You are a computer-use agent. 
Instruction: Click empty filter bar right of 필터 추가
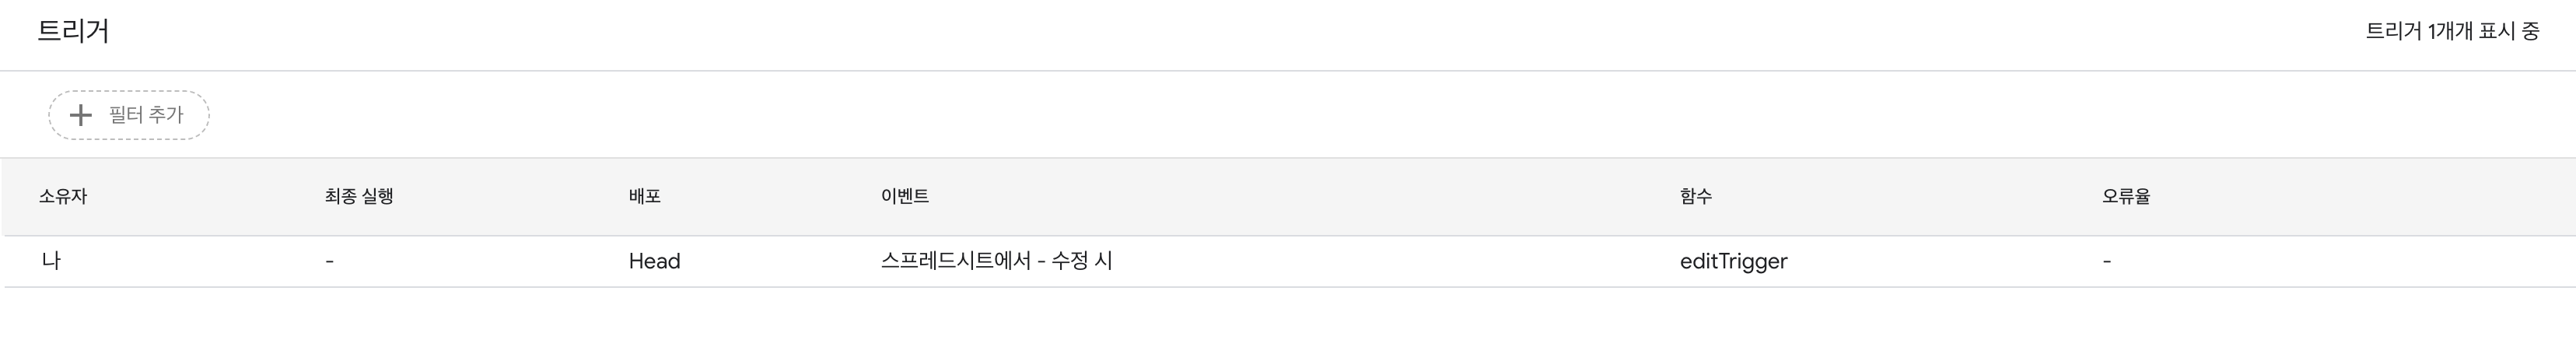point(1200,115)
